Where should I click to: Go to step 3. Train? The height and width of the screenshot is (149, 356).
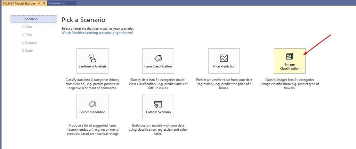[x=27, y=35]
